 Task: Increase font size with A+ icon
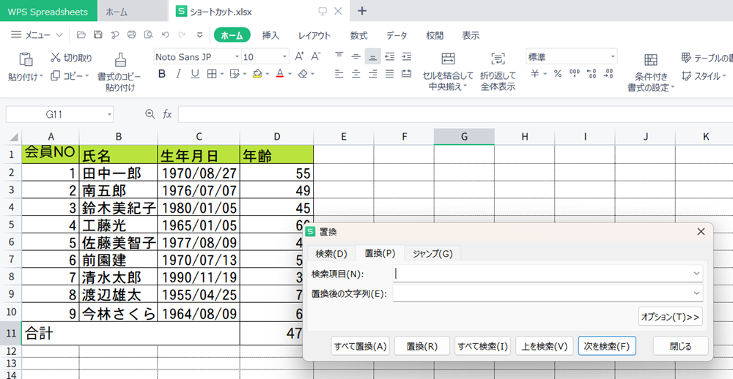(300, 56)
